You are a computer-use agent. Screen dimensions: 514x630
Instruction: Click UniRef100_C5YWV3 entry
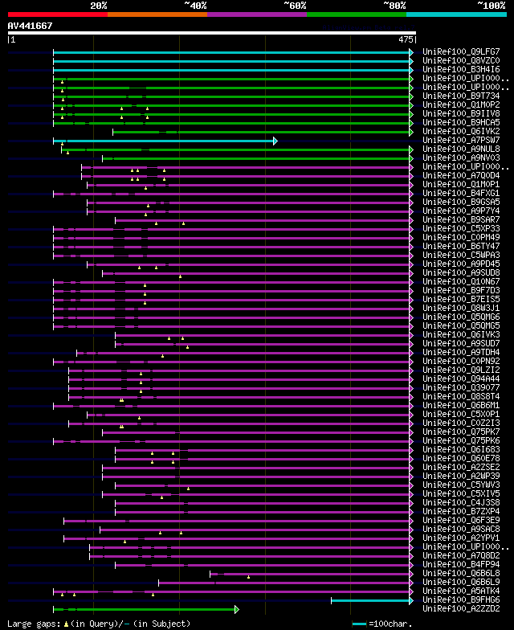tap(461, 485)
